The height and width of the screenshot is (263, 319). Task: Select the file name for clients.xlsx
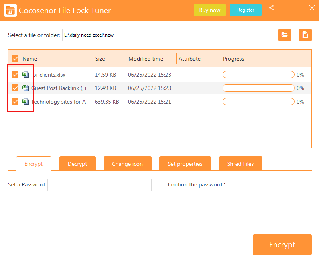pos(48,75)
